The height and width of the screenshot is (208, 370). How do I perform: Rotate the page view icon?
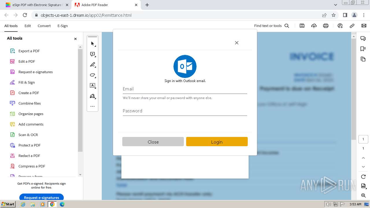click(363, 177)
